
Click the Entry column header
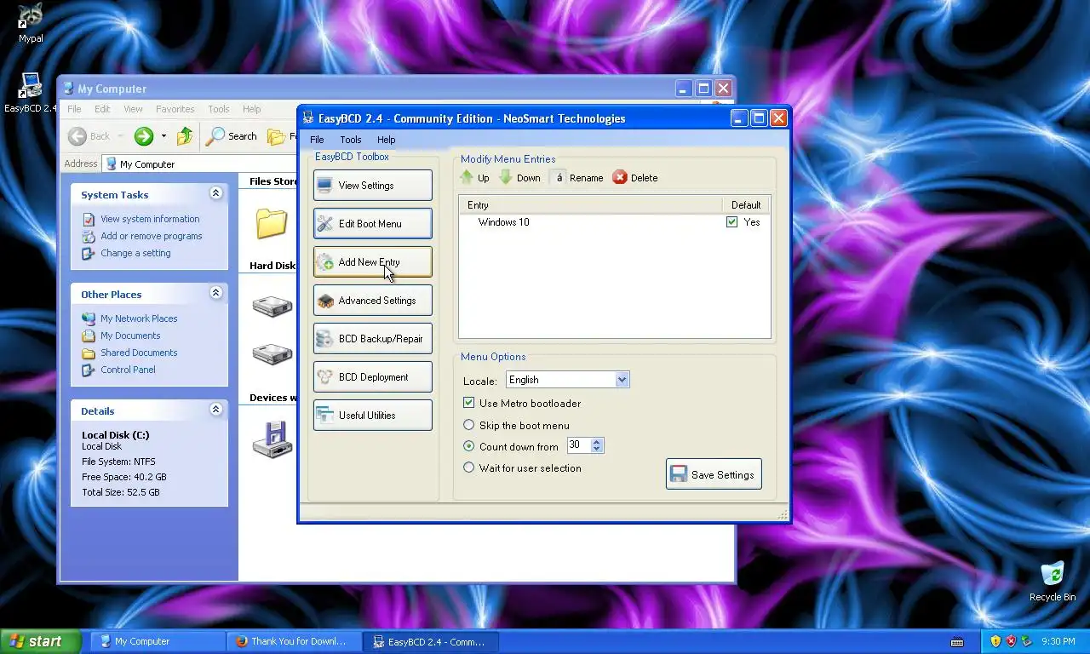click(x=589, y=205)
